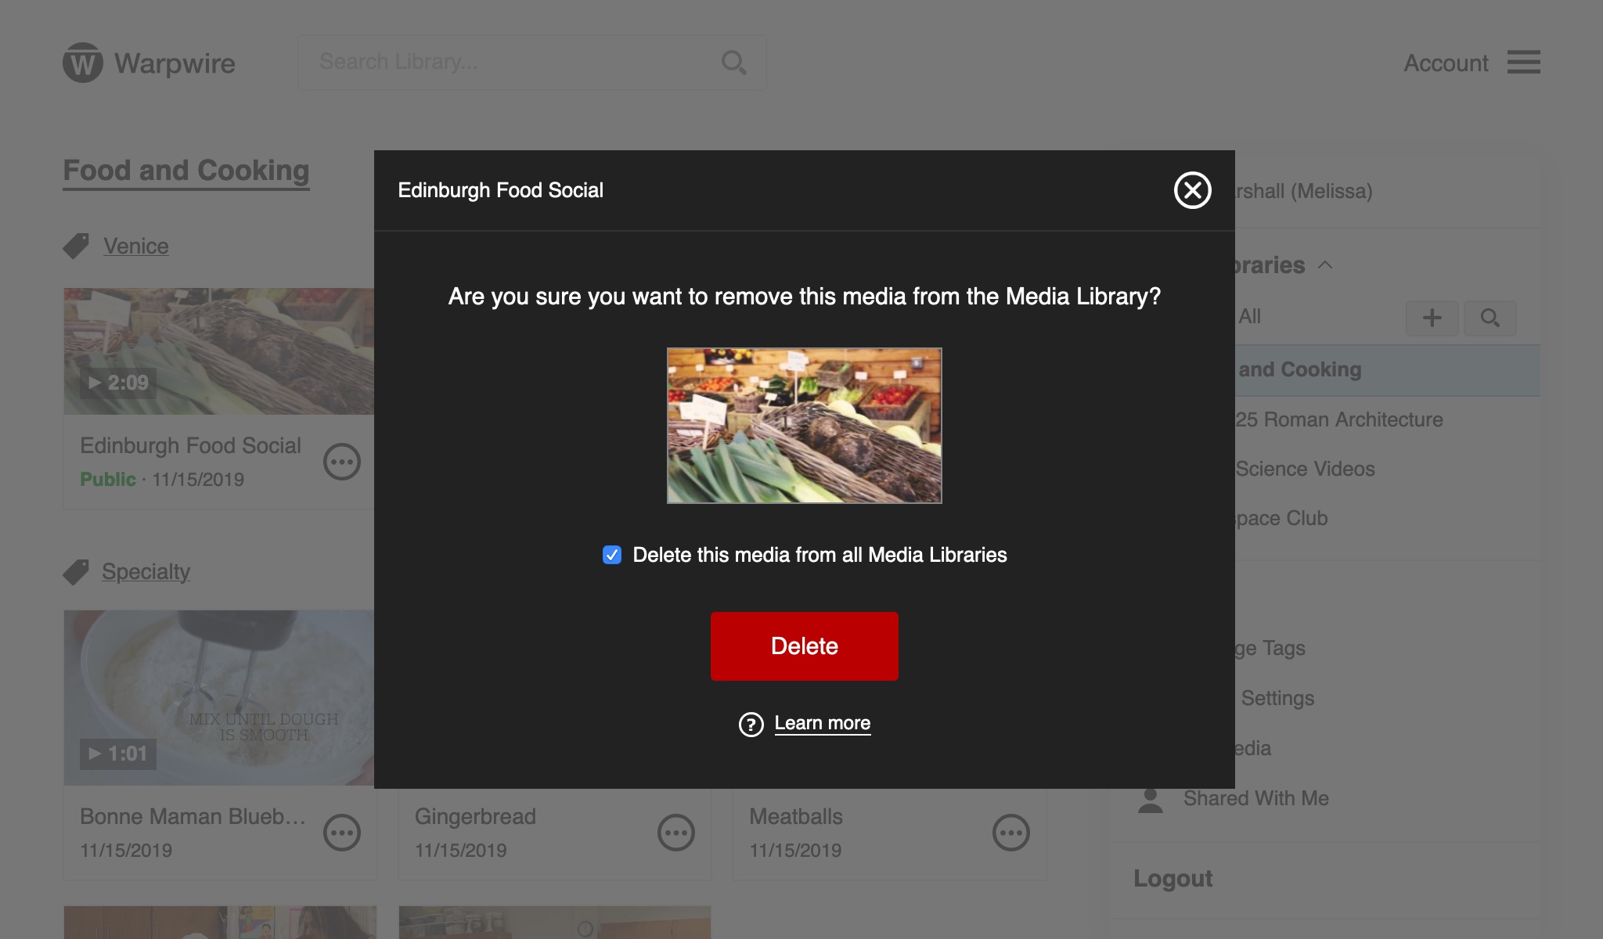The width and height of the screenshot is (1603, 939).
Task: Click the search magnifier in Search Library
Action: pos(733,63)
